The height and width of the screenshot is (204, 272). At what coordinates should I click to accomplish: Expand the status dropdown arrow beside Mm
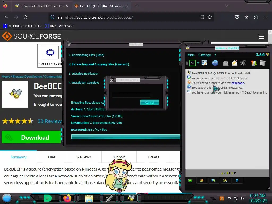198,63
